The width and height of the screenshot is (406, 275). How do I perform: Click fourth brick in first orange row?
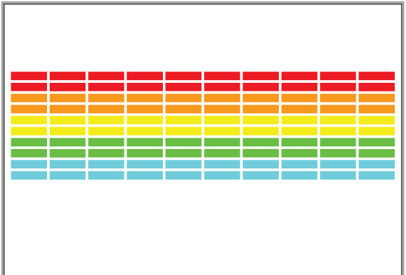(x=144, y=98)
